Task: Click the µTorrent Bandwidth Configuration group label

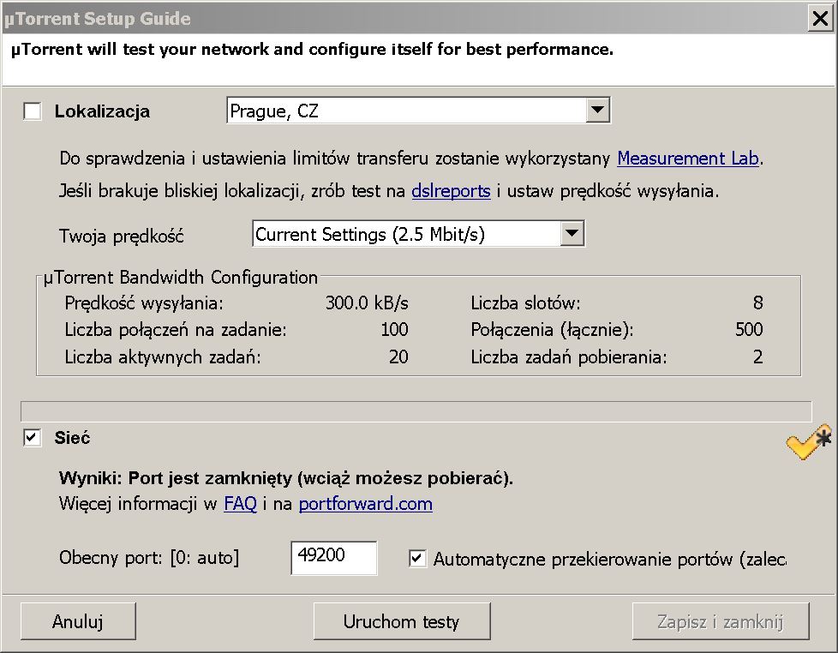Action: (x=181, y=278)
